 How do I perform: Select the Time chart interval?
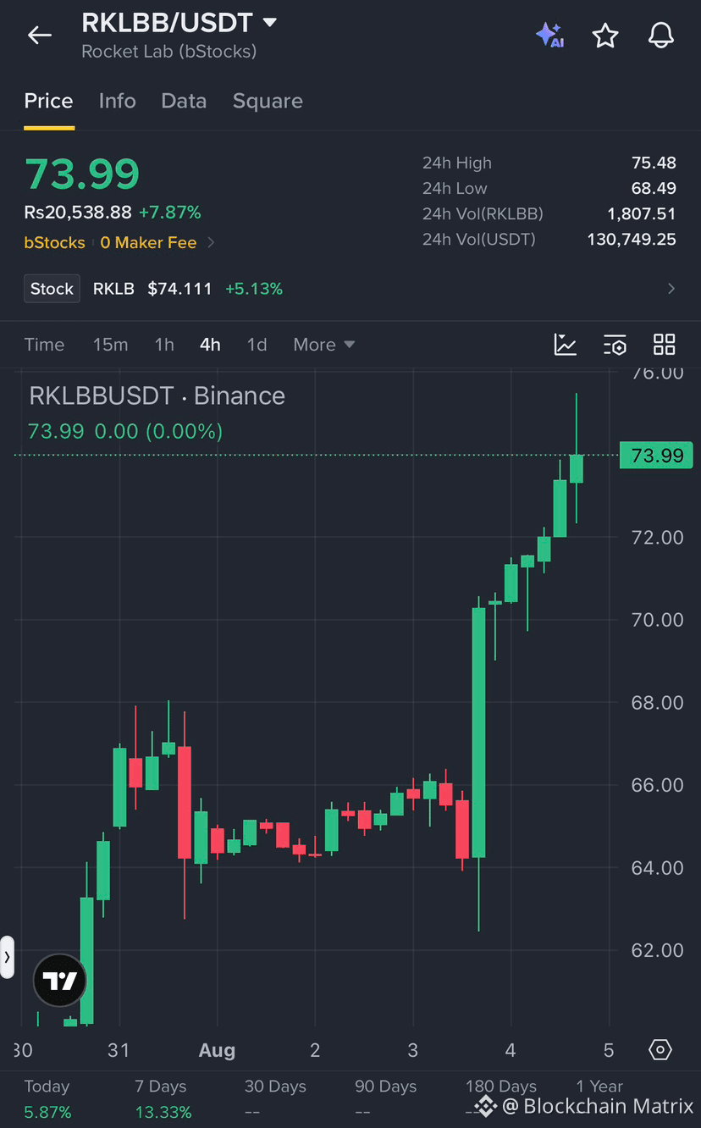pos(44,345)
